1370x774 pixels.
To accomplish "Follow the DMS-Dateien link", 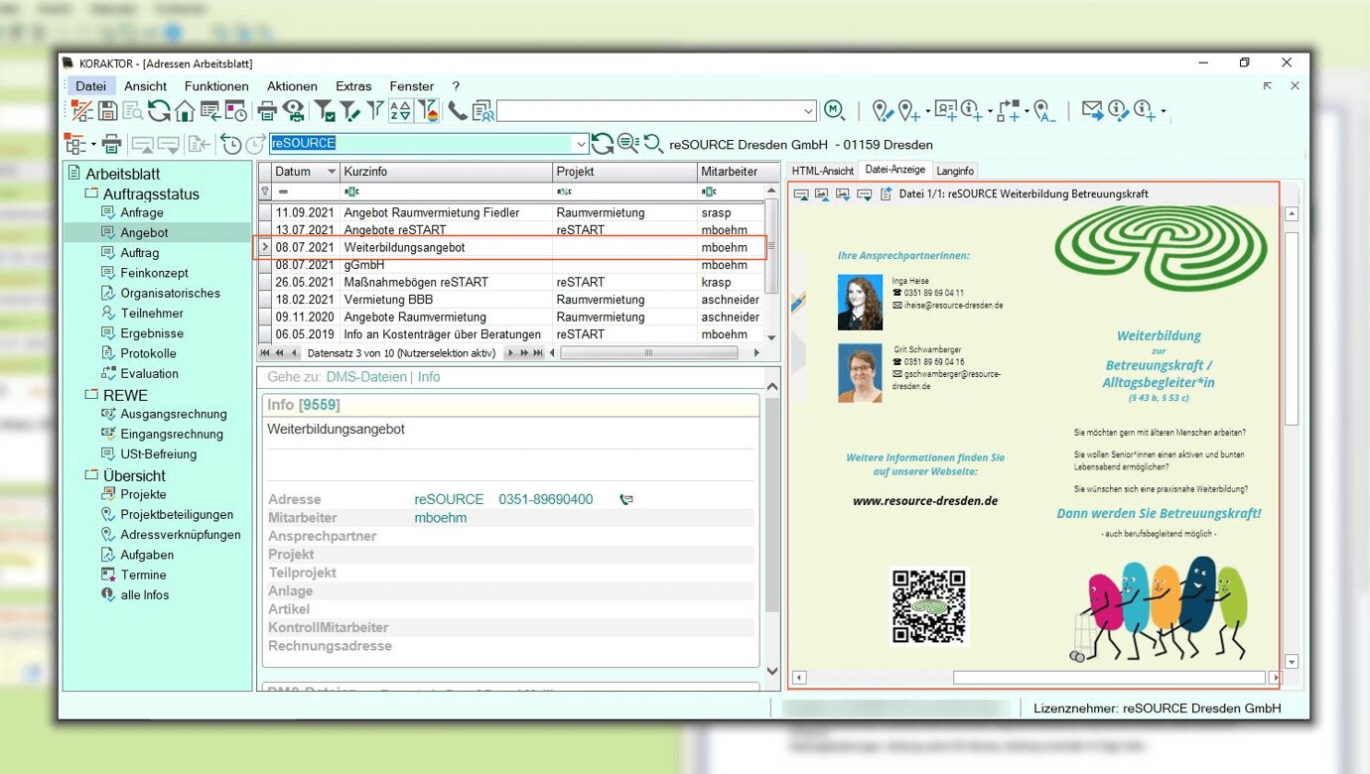I will [x=366, y=377].
